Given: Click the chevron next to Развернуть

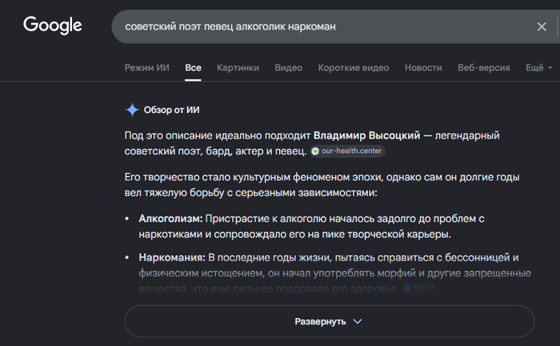Looking at the screenshot, I should pos(358,321).
